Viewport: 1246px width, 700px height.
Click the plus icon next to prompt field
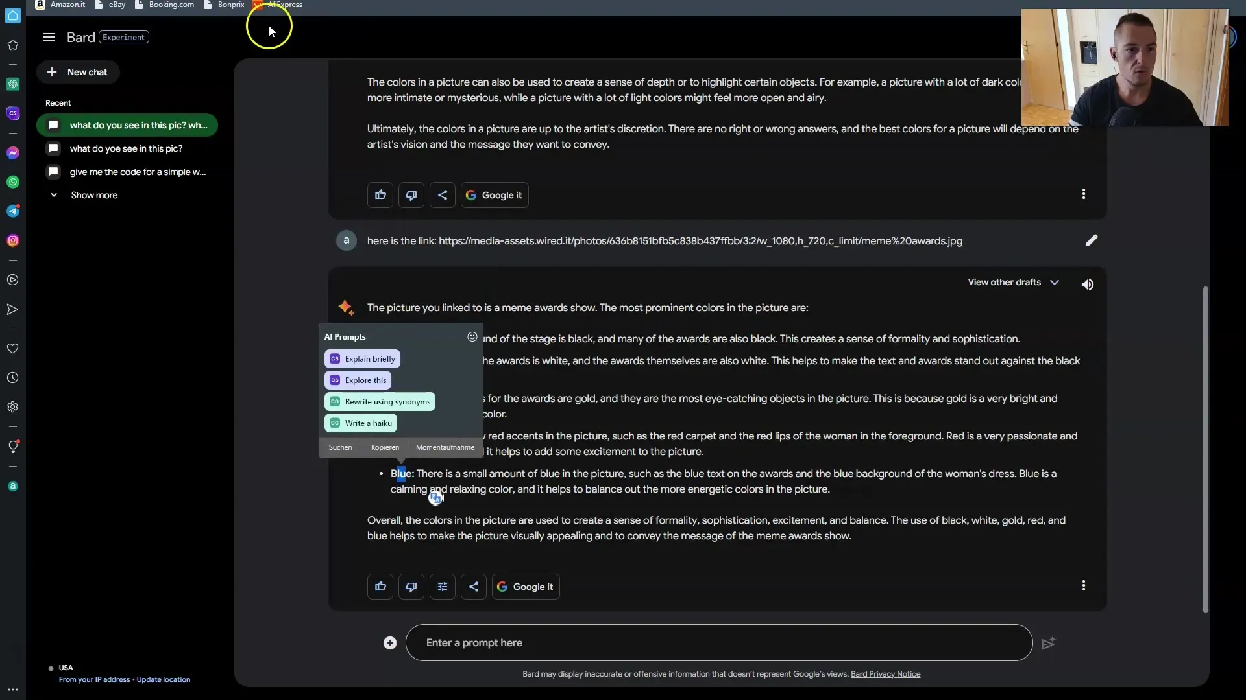tap(389, 642)
